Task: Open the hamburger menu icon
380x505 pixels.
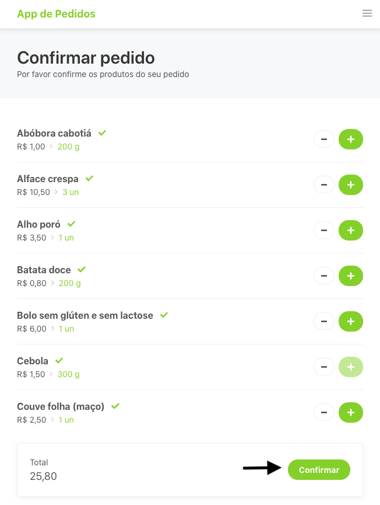Action: pyautogui.click(x=367, y=13)
